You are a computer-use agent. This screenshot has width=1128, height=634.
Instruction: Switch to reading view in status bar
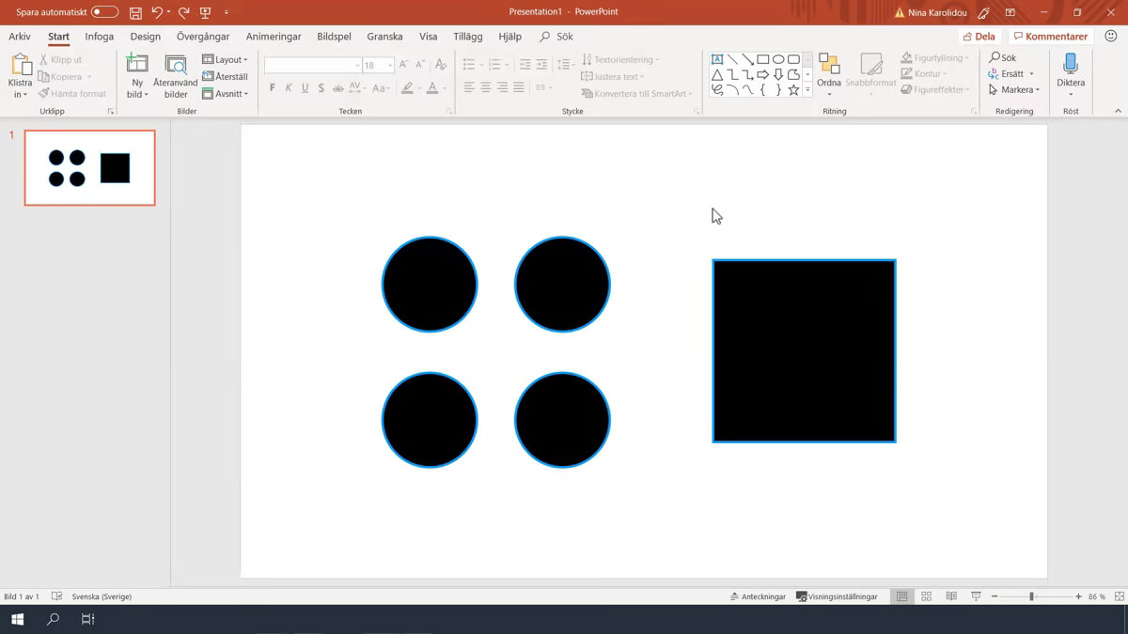click(x=951, y=596)
